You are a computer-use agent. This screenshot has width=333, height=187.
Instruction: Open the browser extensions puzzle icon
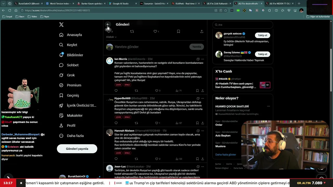pyautogui.click(x=269, y=10)
